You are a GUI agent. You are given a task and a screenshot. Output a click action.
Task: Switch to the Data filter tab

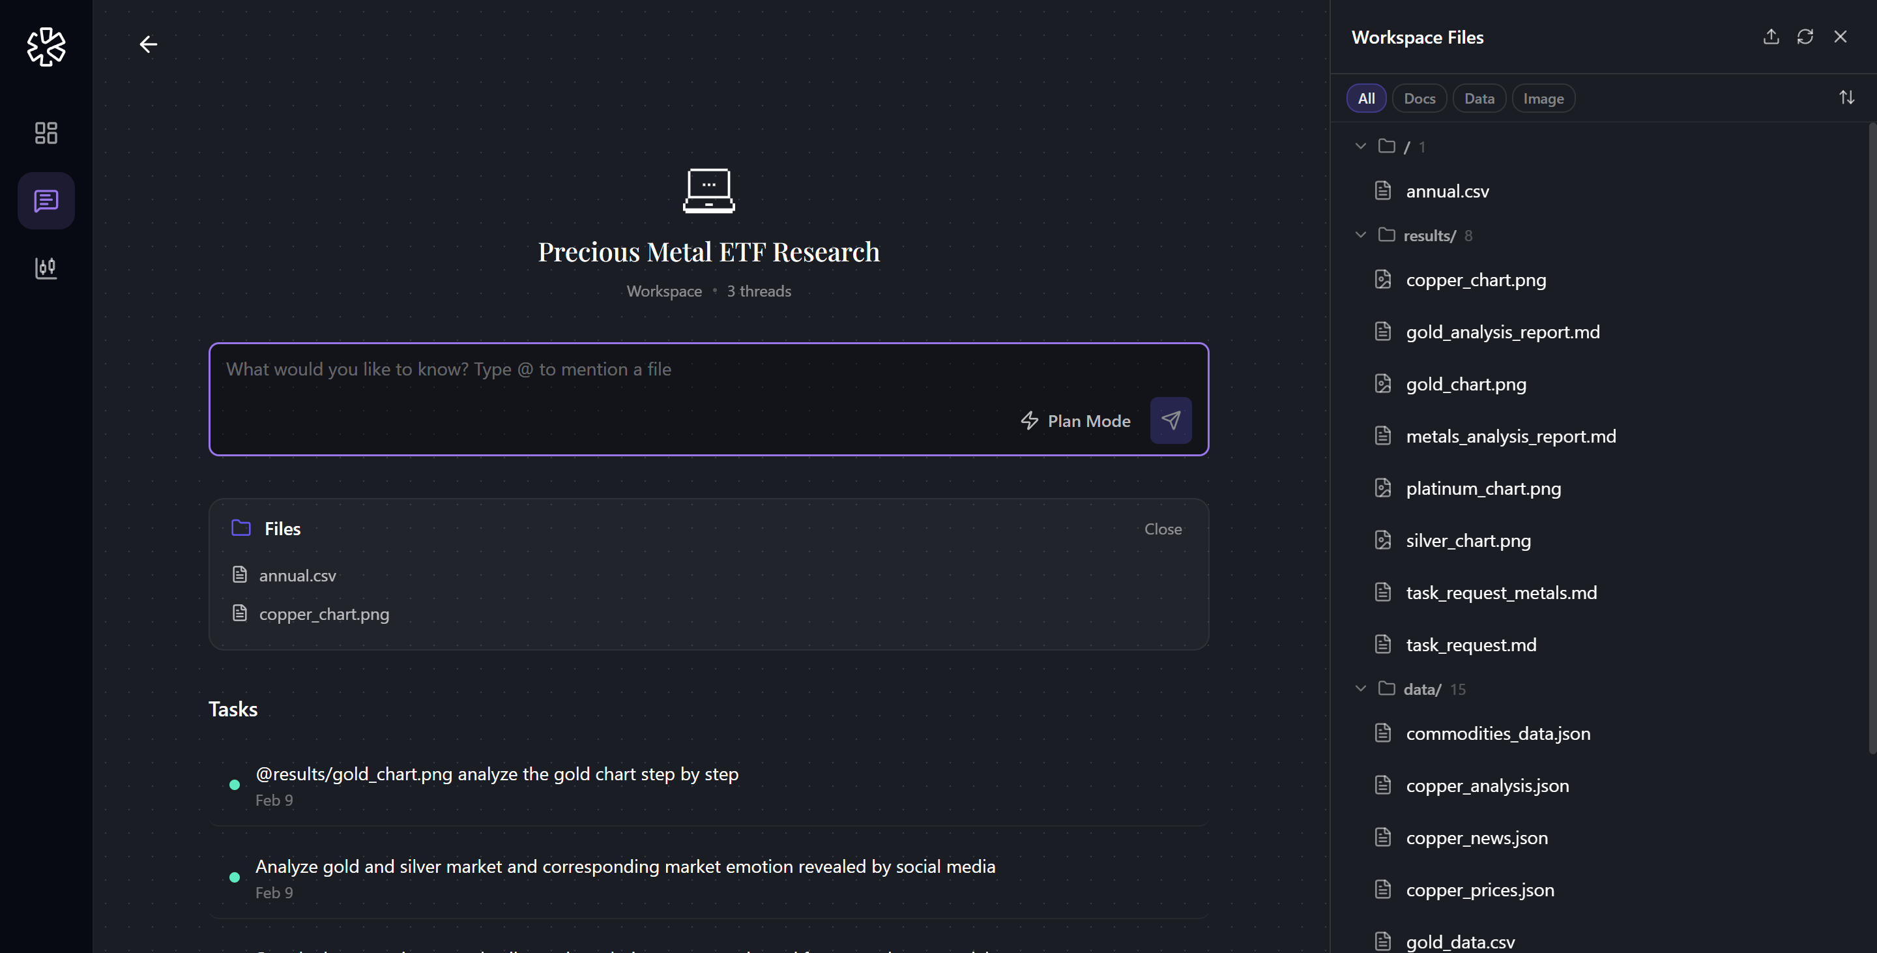coord(1478,98)
